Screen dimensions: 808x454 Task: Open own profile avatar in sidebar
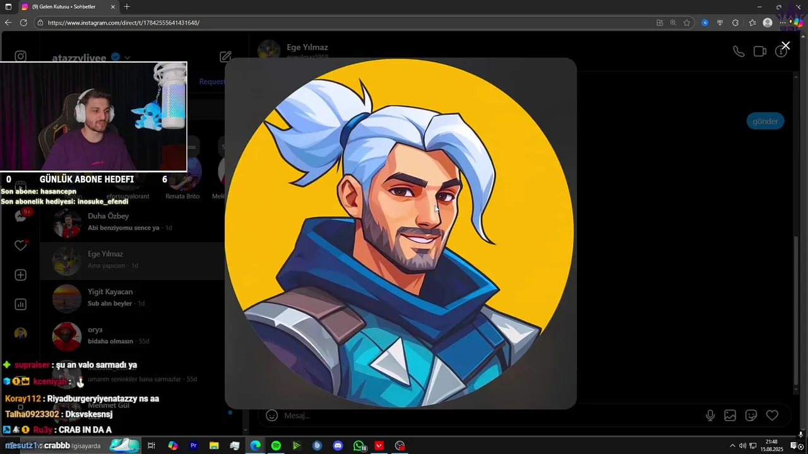click(21, 334)
